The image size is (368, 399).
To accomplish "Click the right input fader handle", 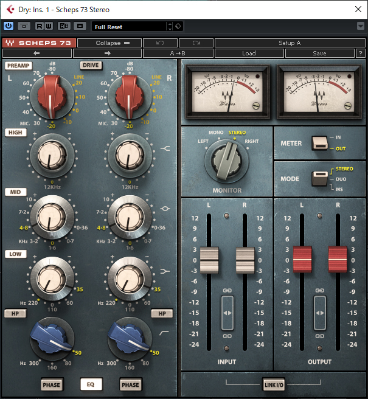I will (x=245, y=260).
